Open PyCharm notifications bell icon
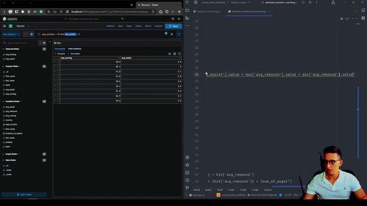 (363, 10)
